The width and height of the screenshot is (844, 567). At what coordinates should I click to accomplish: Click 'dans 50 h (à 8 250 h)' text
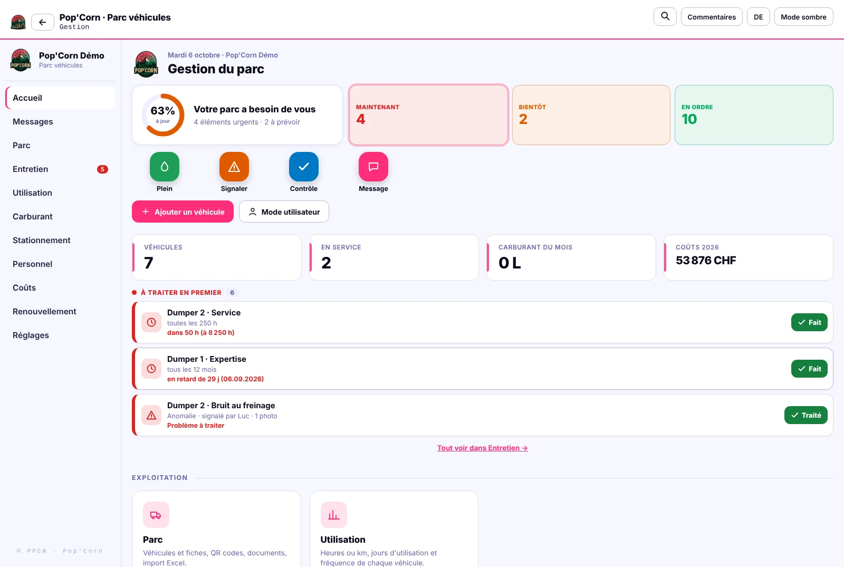[x=200, y=333]
